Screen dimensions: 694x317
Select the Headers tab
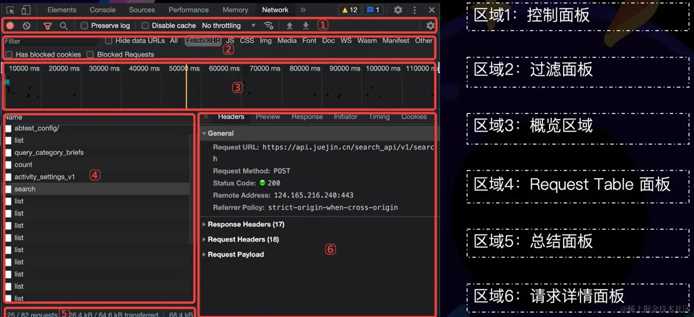(231, 117)
